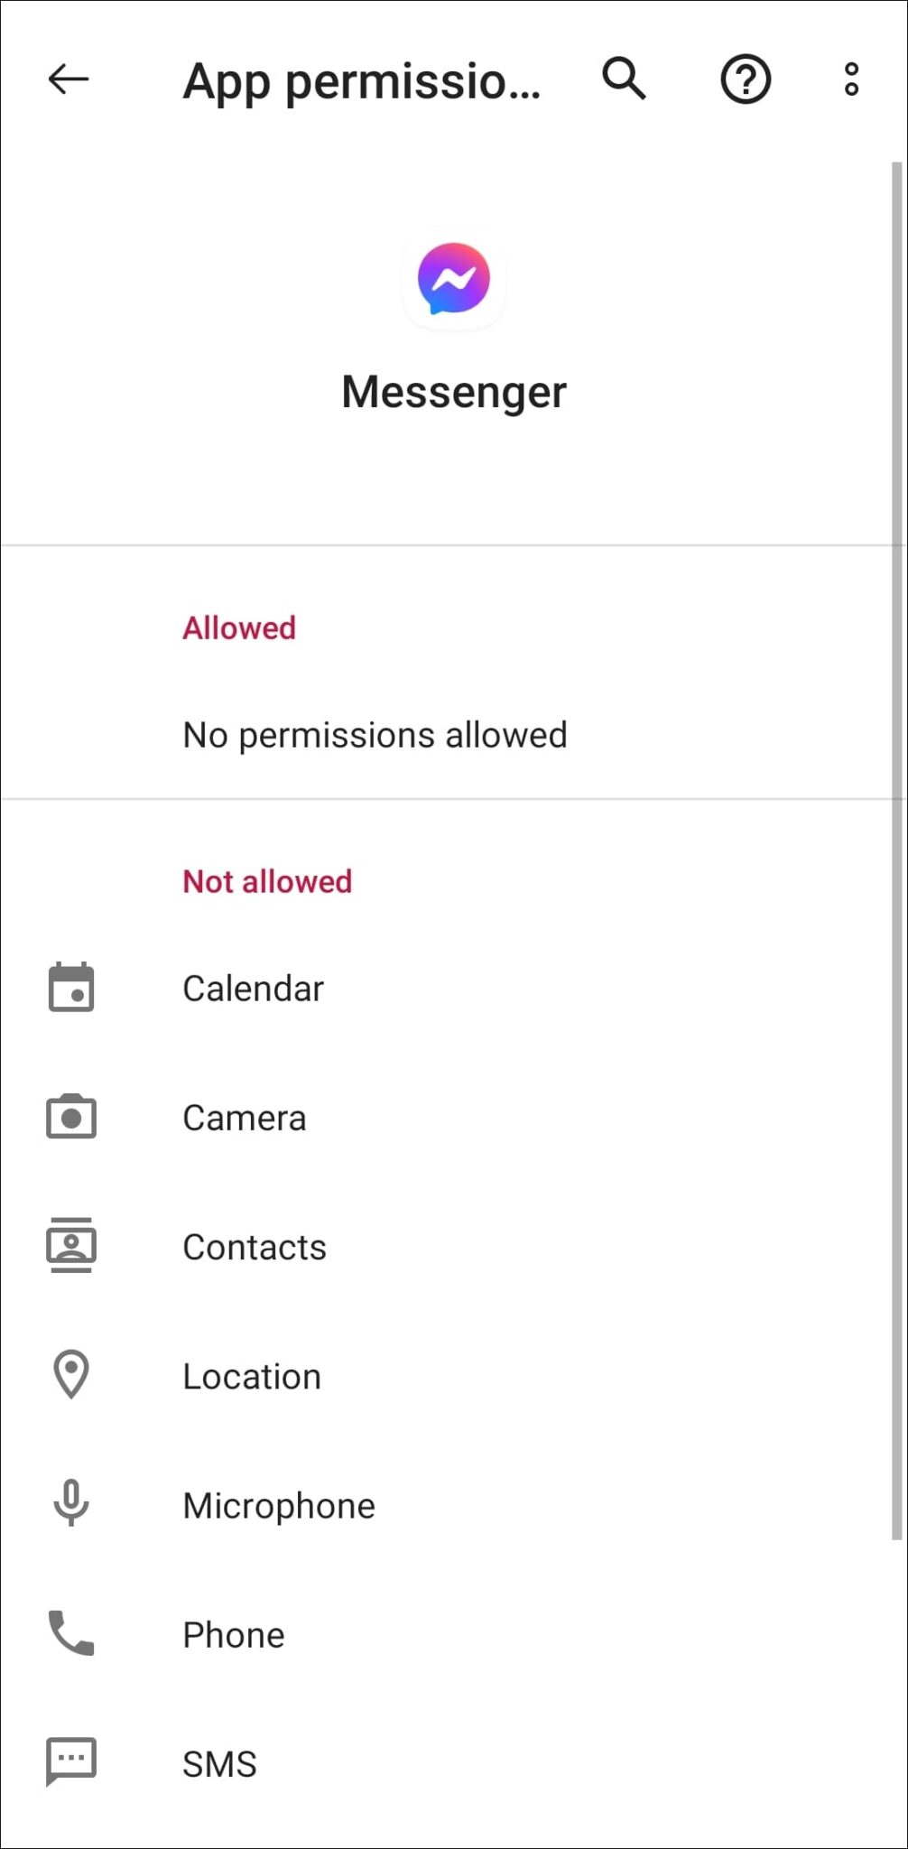
Task: Tap the SMS message bubble icon
Action: click(71, 1761)
